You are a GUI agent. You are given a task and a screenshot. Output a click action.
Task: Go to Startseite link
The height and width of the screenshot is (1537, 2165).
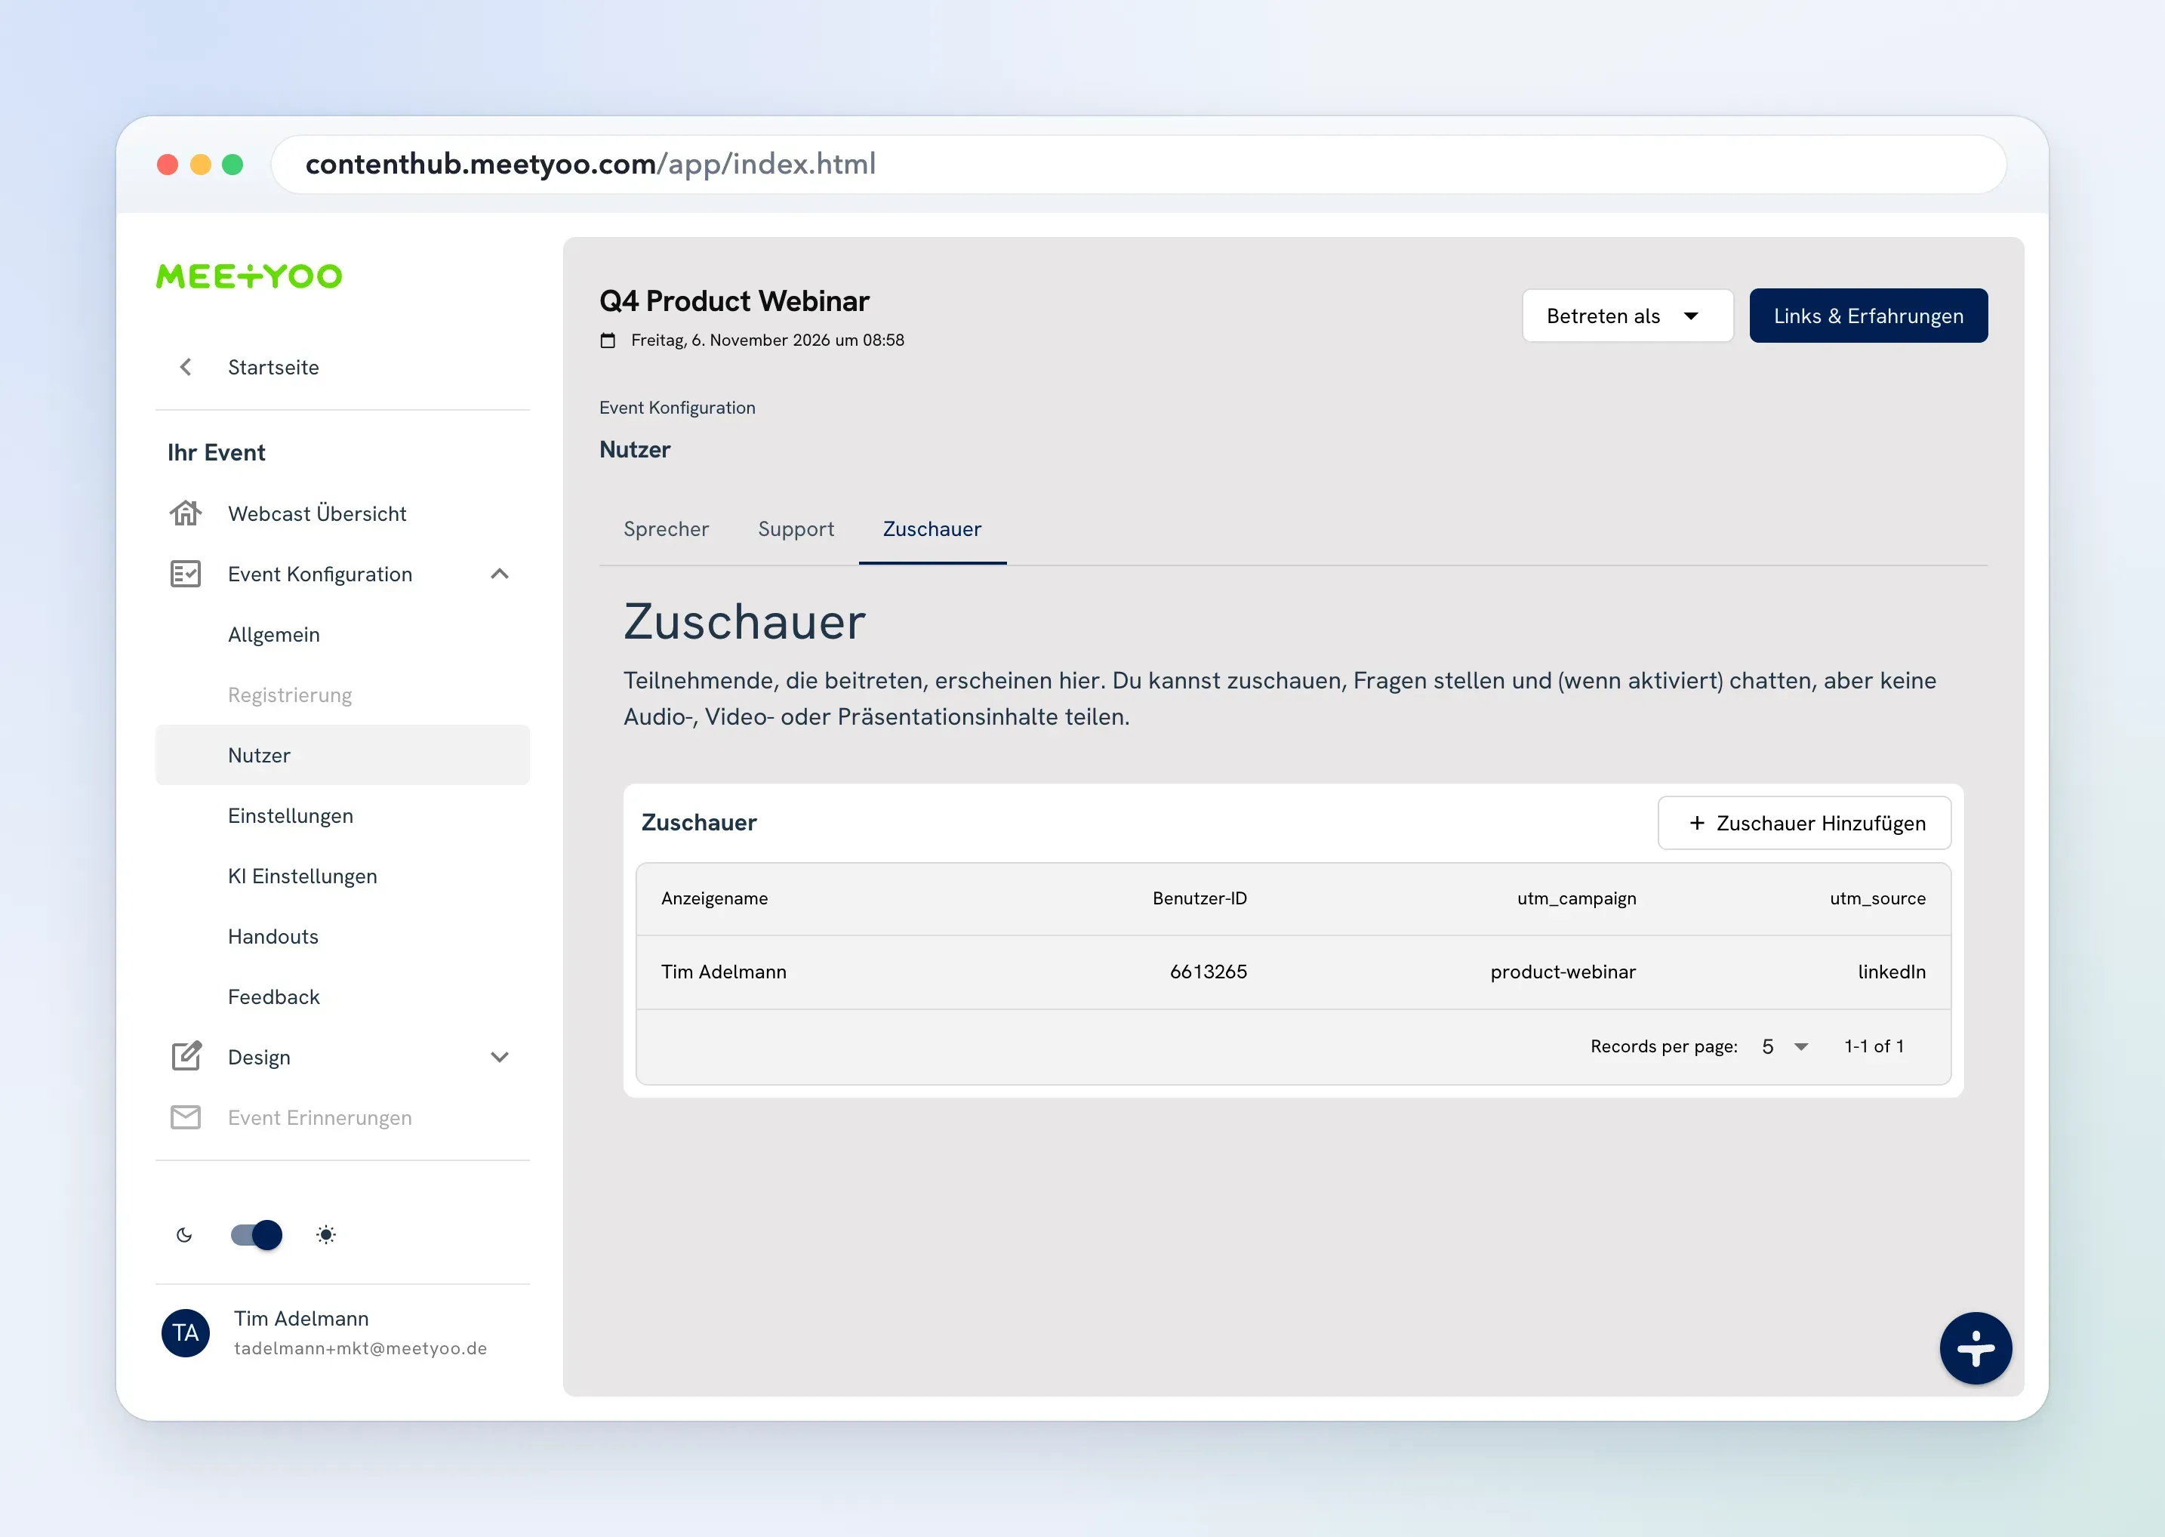(273, 367)
